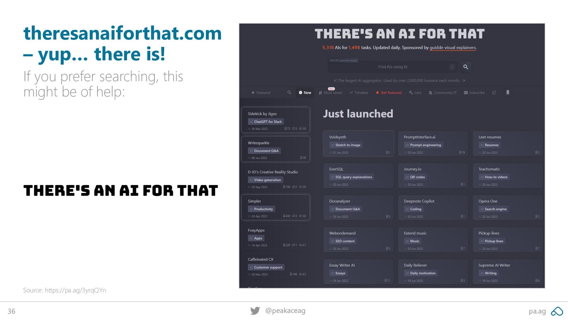Click the sort order icon near Subscribe
This screenshot has width=568, height=320.
(494, 92)
